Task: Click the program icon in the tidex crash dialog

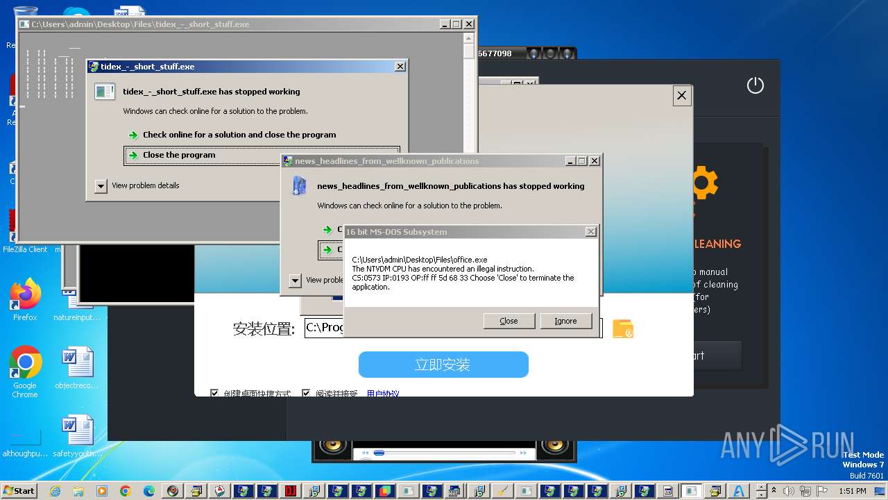Action: (x=105, y=91)
